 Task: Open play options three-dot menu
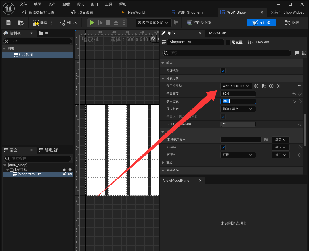click(x=124, y=23)
